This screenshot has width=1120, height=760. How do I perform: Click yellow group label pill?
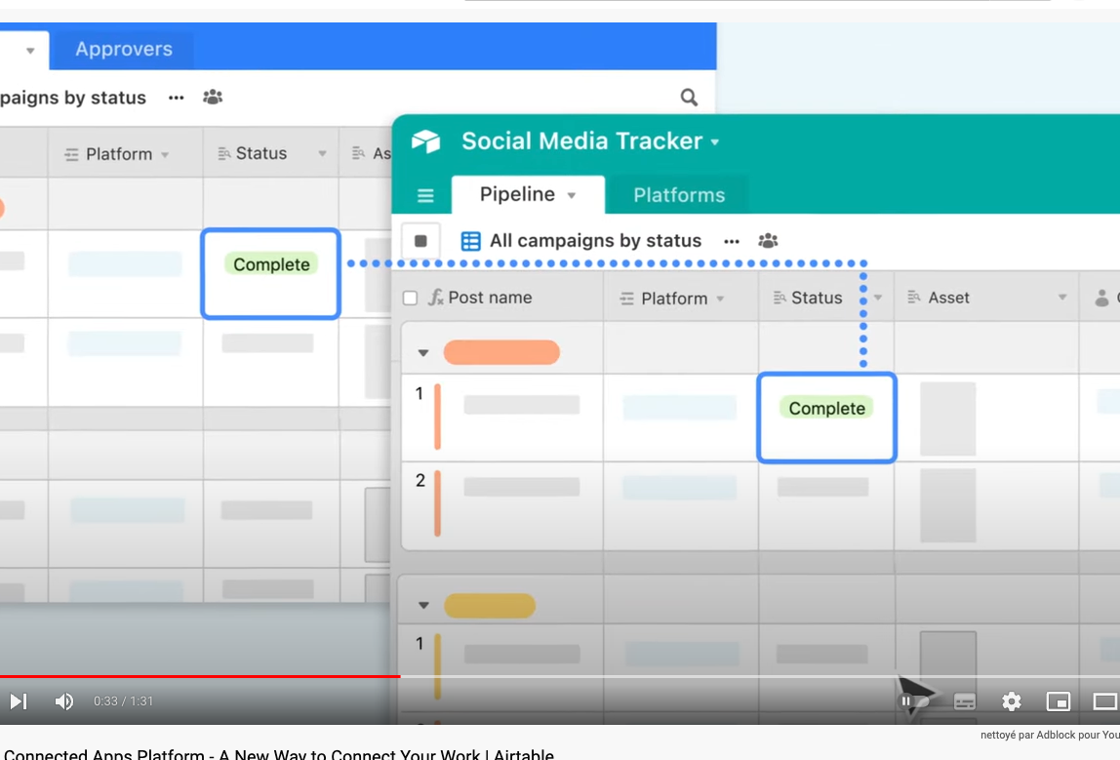click(490, 606)
